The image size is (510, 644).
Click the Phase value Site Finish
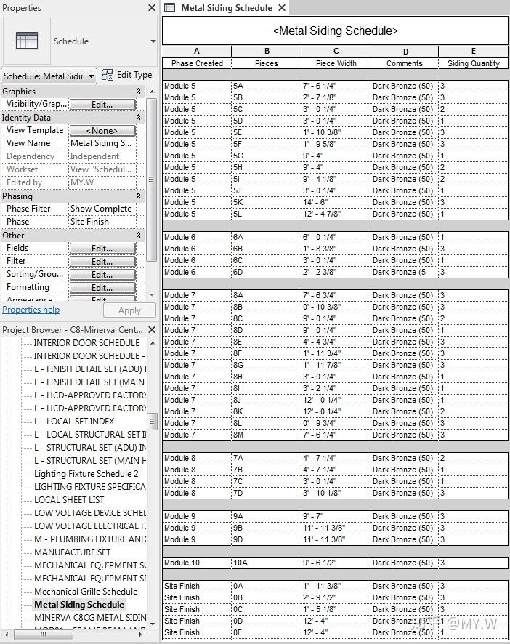[x=102, y=222]
